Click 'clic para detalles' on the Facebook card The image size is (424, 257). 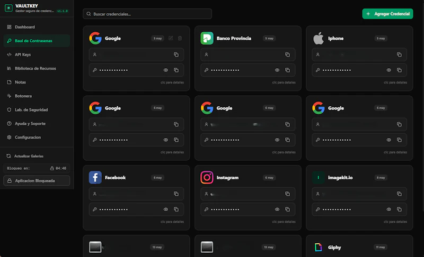pos(172,222)
